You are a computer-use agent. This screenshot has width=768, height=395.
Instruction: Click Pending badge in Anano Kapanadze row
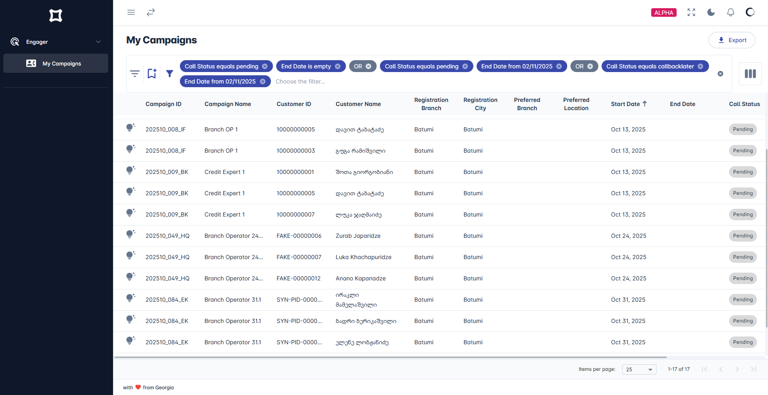point(743,278)
